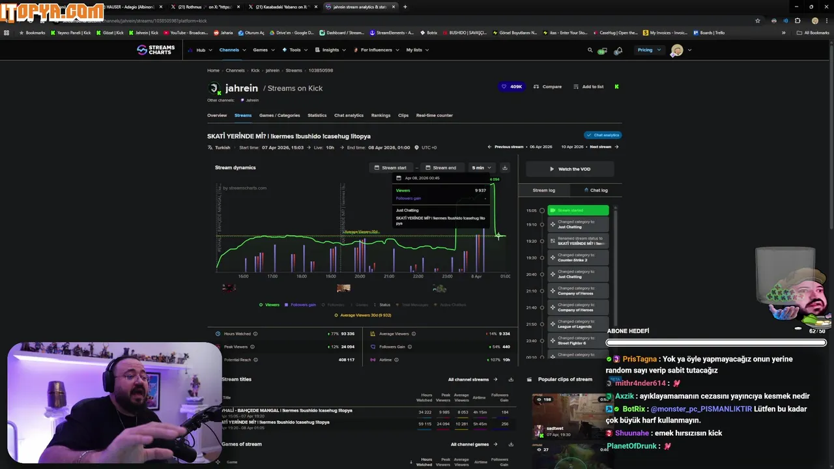Bookmark this page with the star icon
The image size is (834, 469).
pos(757,20)
